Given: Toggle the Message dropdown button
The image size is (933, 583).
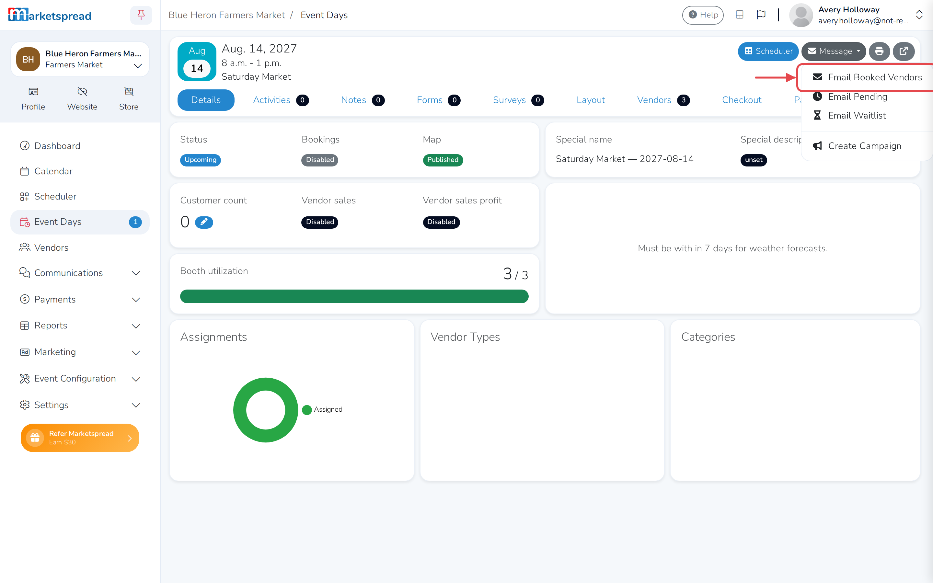Looking at the screenshot, I should tap(834, 51).
